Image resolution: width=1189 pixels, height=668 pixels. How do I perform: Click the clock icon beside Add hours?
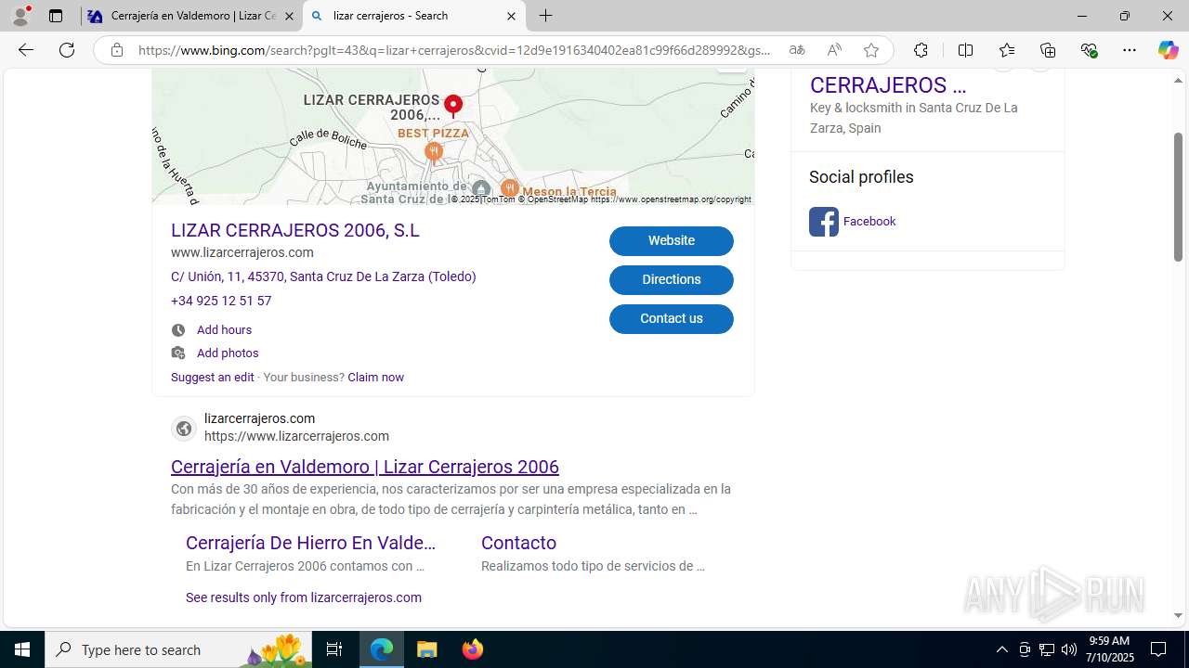pyautogui.click(x=178, y=329)
